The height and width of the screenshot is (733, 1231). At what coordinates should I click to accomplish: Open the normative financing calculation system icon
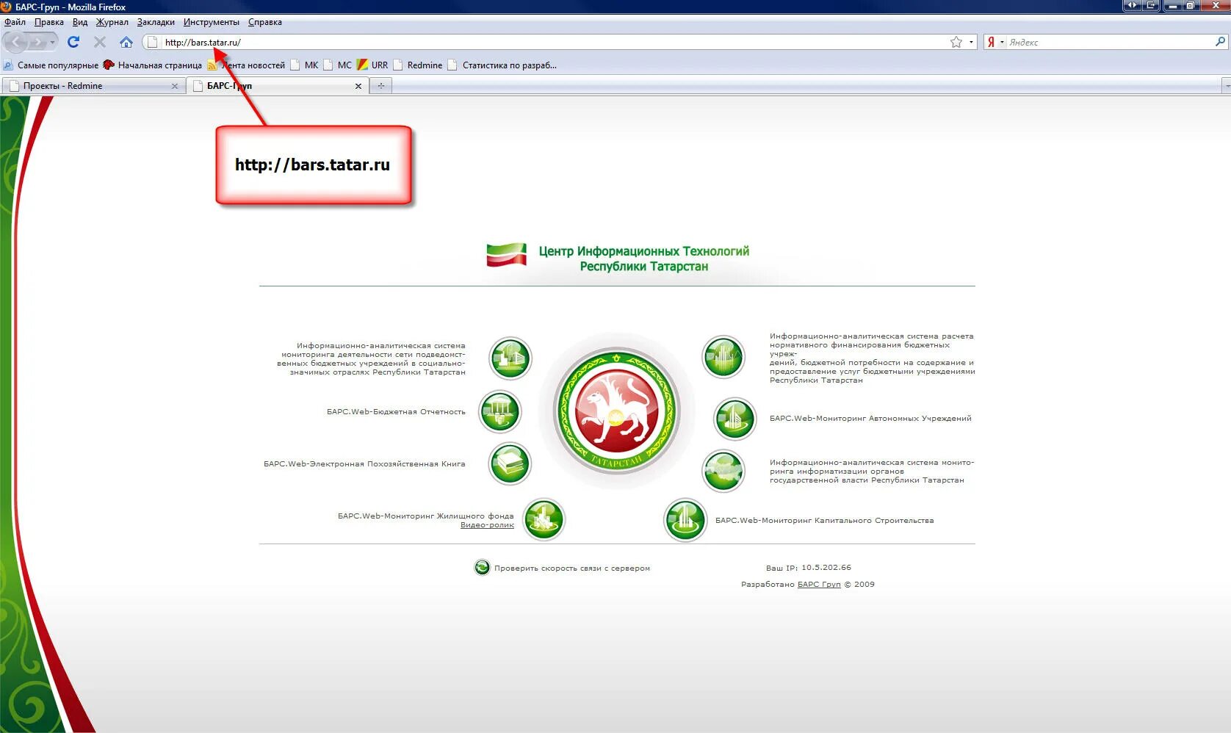tap(723, 357)
